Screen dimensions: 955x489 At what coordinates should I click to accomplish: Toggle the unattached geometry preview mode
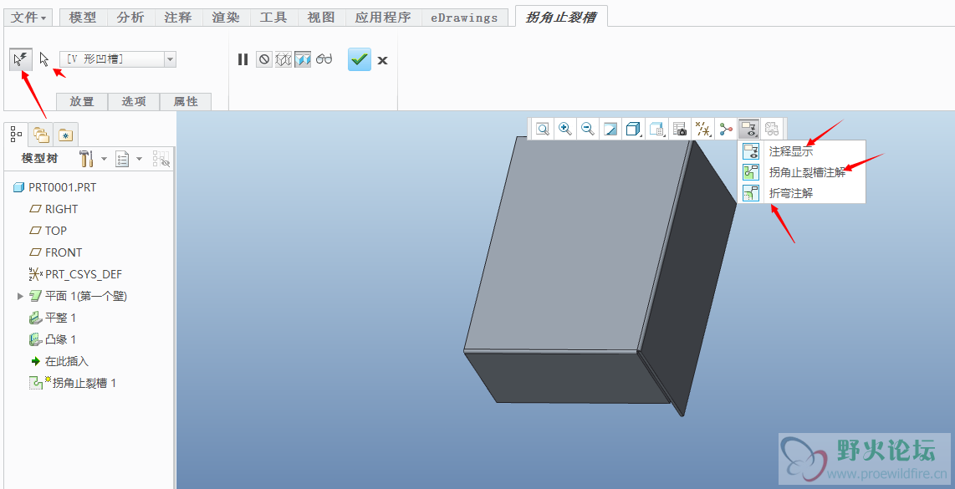point(283,59)
